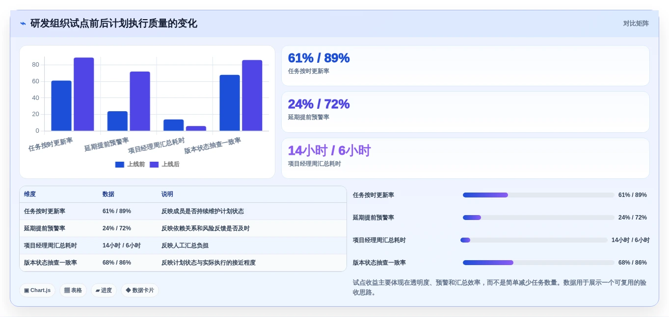Viewport: 669px width, 317px height.
Task: Click the 24% / 72% stat card value
Action: [319, 104]
